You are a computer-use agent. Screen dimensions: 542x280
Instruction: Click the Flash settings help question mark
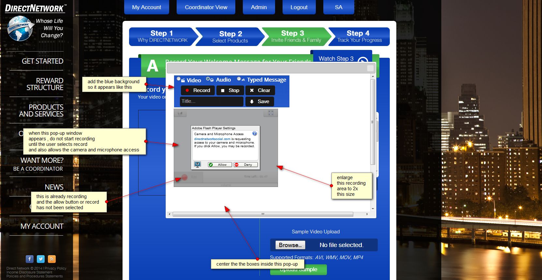coord(255,133)
